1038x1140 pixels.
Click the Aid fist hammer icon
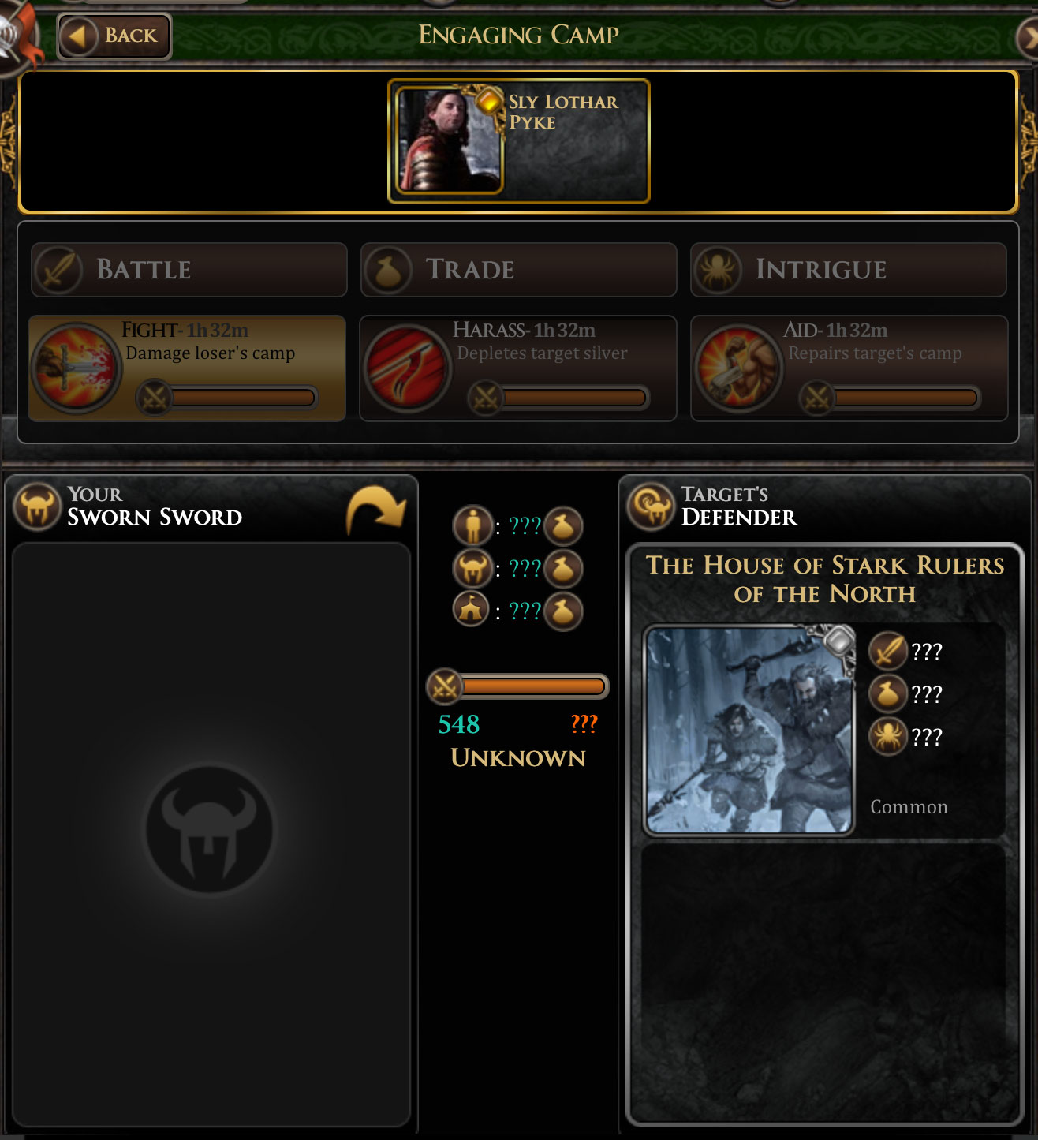(738, 368)
